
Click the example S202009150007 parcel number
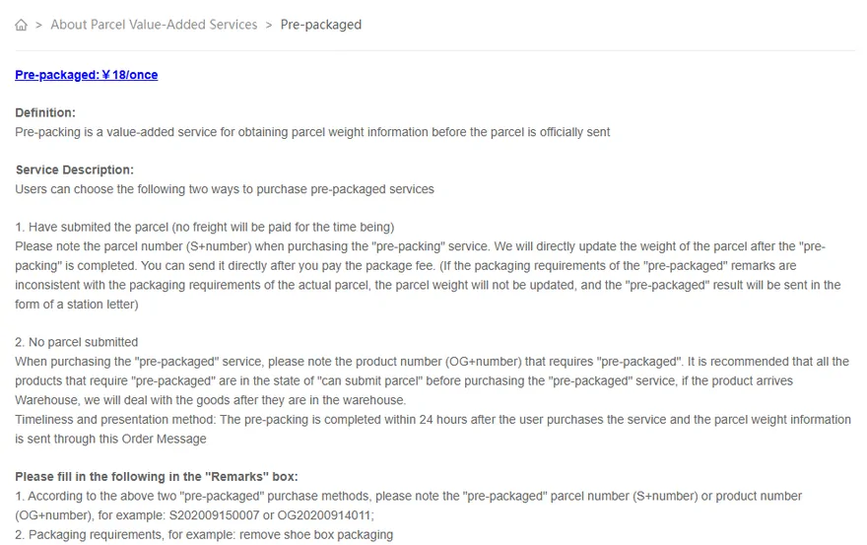coord(214,515)
